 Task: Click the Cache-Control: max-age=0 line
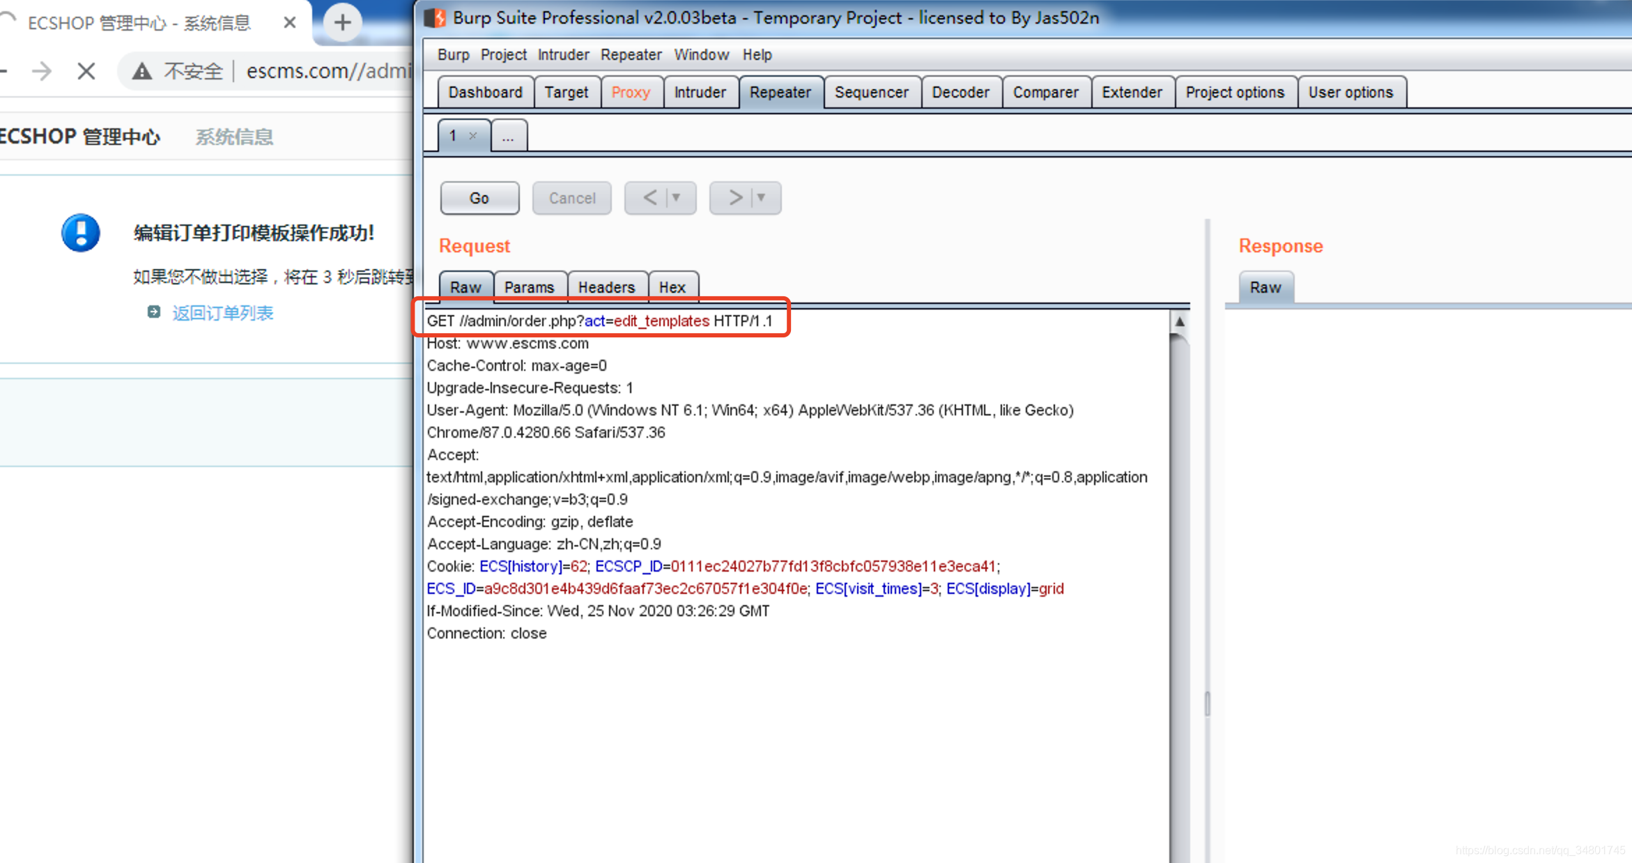pos(516,365)
